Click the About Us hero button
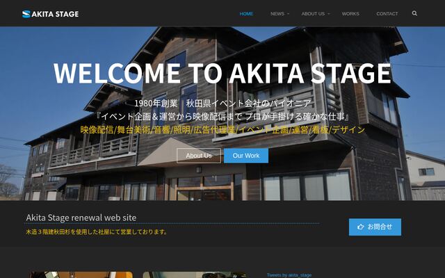445x278 pixels. 199,156
